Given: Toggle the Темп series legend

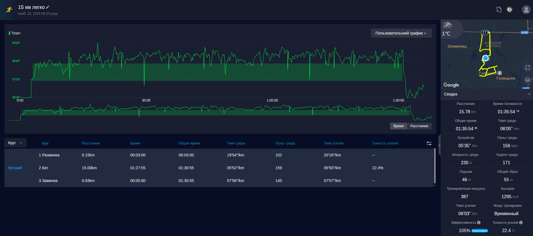Looking at the screenshot, I should tap(15, 33).
